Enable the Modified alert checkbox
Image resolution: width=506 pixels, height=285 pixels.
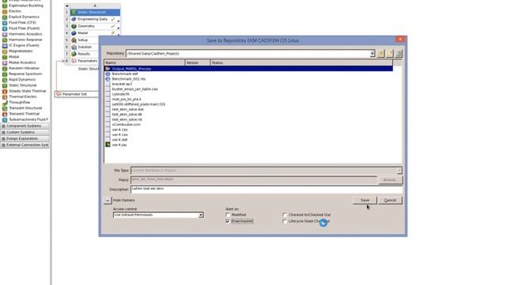[228, 215]
